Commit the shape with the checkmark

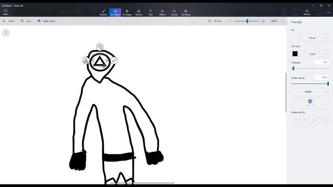pos(114,60)
